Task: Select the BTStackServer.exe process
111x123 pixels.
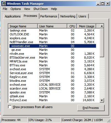Action: [53, 57]
